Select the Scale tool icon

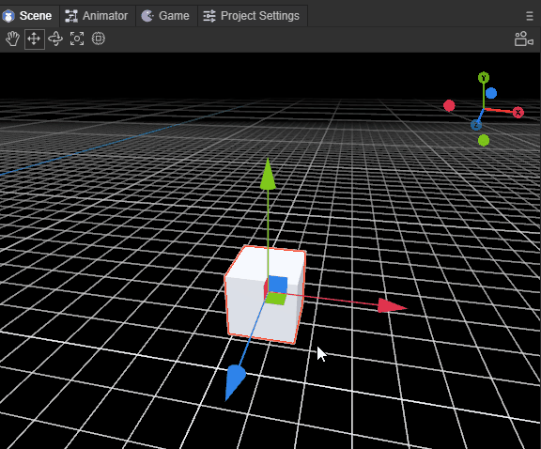click(x=77, y=39)
